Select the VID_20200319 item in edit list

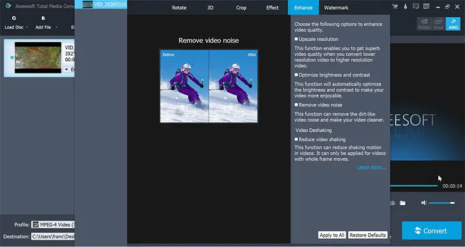point(101,5)
